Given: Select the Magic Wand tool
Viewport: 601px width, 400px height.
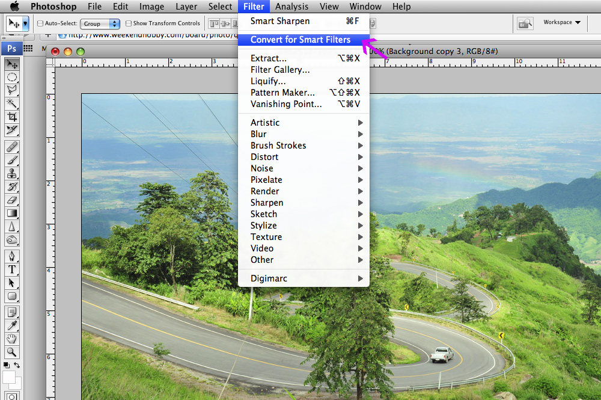Looking at the screenshot, I should [12, 103].
